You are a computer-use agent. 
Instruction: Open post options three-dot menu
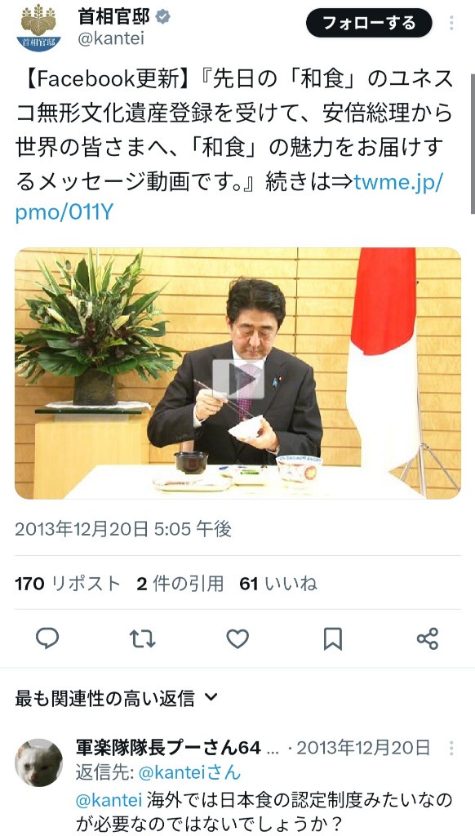tap(451, 24)
